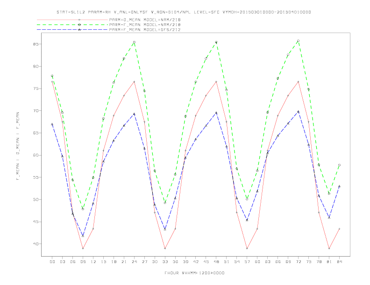This screenshot has width=370, height=285.
Task: Click the x-axis tick label 81
Action: click(329, 262)
